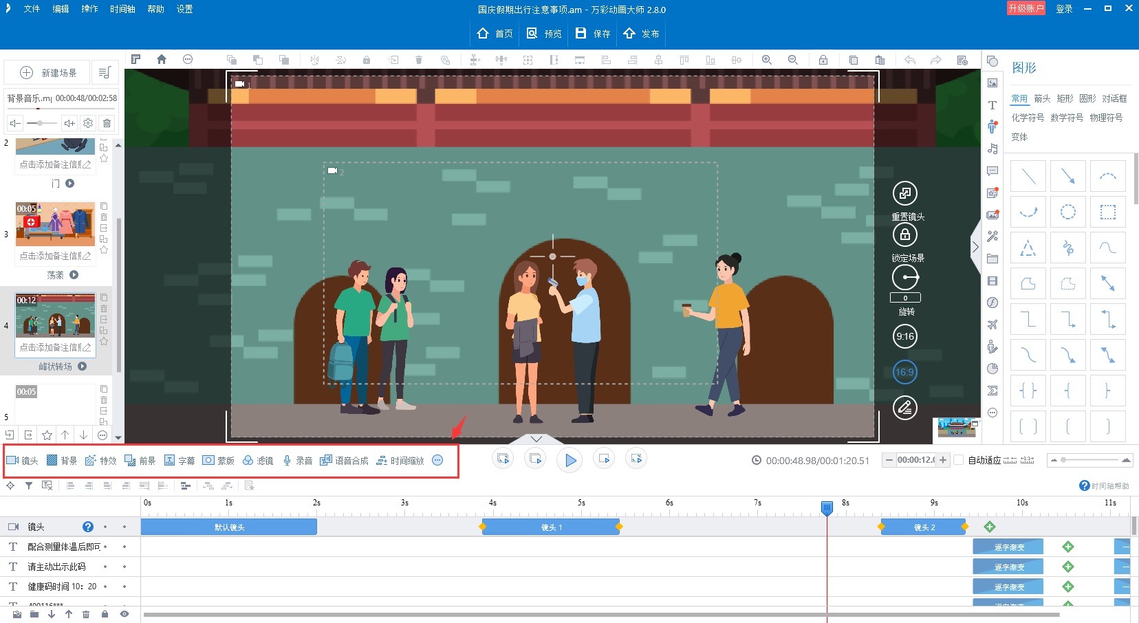
Task: Open the text tool in right sidebar
Action: click(992, 105)
